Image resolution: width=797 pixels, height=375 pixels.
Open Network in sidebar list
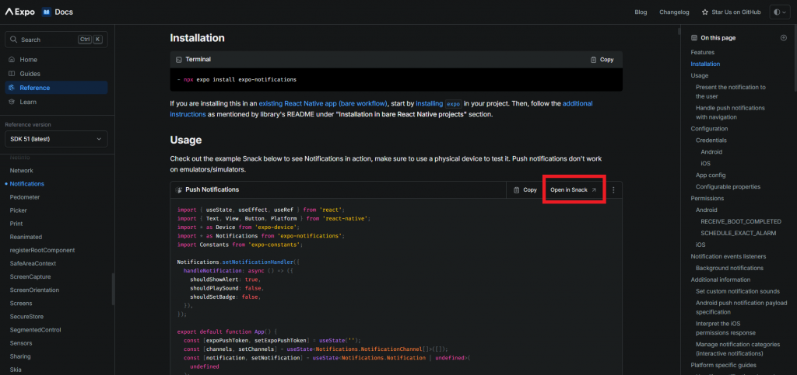point(21,171)
